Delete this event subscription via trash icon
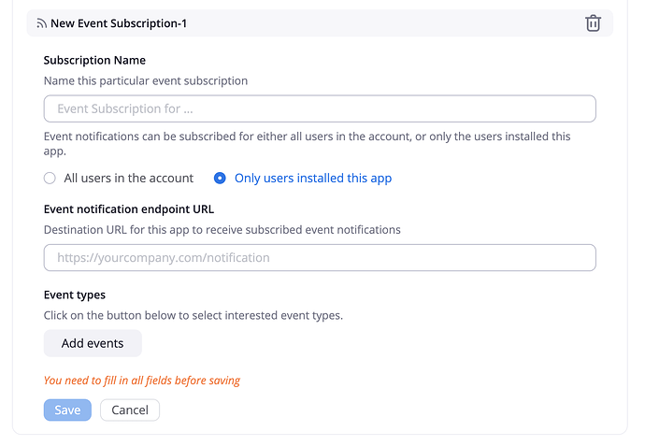The width and height of the screenshot is (645, 446). (x=593, y=23)
